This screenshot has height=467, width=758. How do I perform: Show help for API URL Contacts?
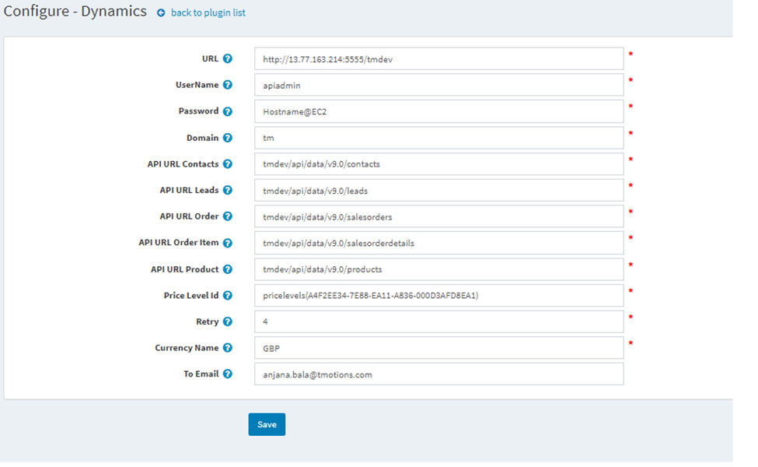coord(227,164)
